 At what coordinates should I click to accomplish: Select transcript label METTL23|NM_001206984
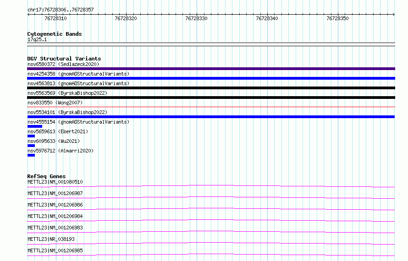click(x=55, y=216)
